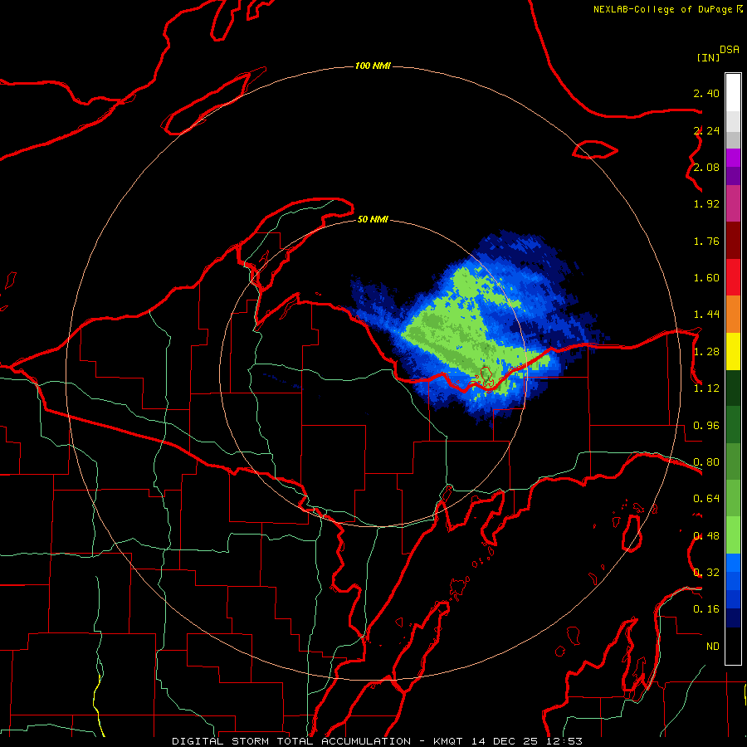Click the dark red legend swatch
Image resolution: width=747 pixels, height=747 pixels.
coord(733,241)
